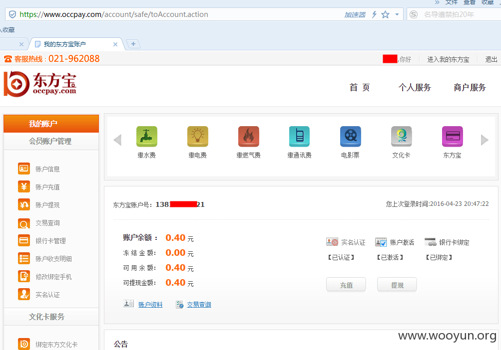Open the browser 查看 menu
The image size is (501, 350).
click(470, 2)
